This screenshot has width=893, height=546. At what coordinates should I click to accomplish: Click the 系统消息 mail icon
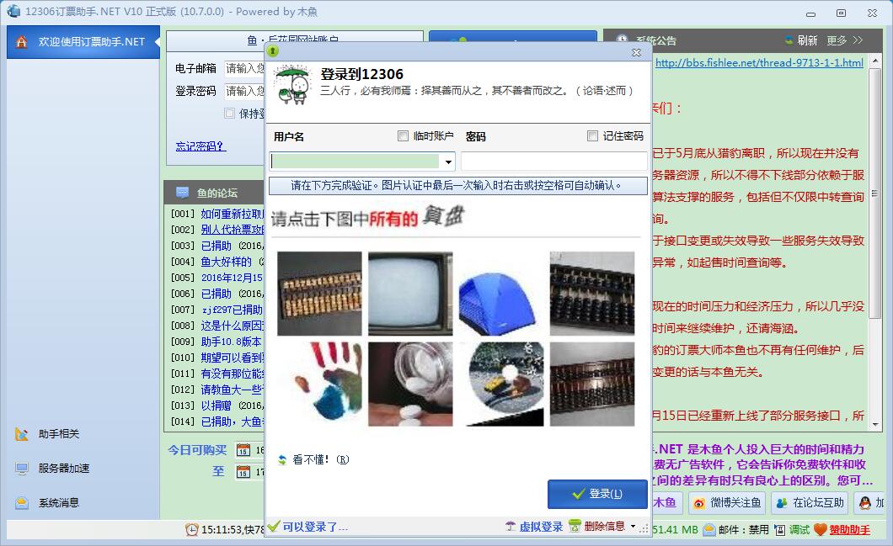[22, 503]
